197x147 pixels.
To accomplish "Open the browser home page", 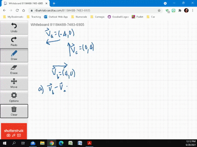I will 23,11.
